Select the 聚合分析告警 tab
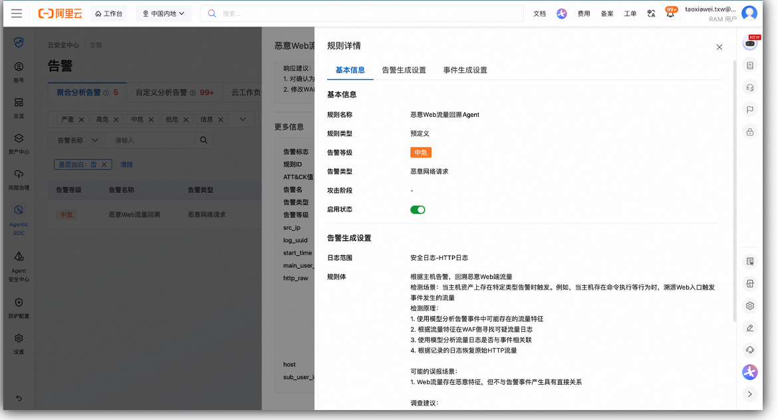Screen dimensions: 778x420 87,93
